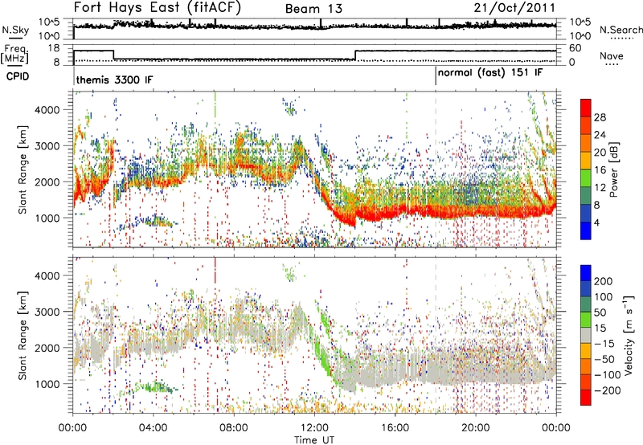This screenshot has height=445, width=643.
Task: Click 'Slant Range [km]' label of Velocity panel
Action: 23,335
